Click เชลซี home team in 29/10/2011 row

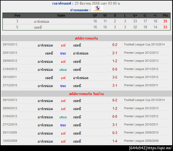click(49, 78)
